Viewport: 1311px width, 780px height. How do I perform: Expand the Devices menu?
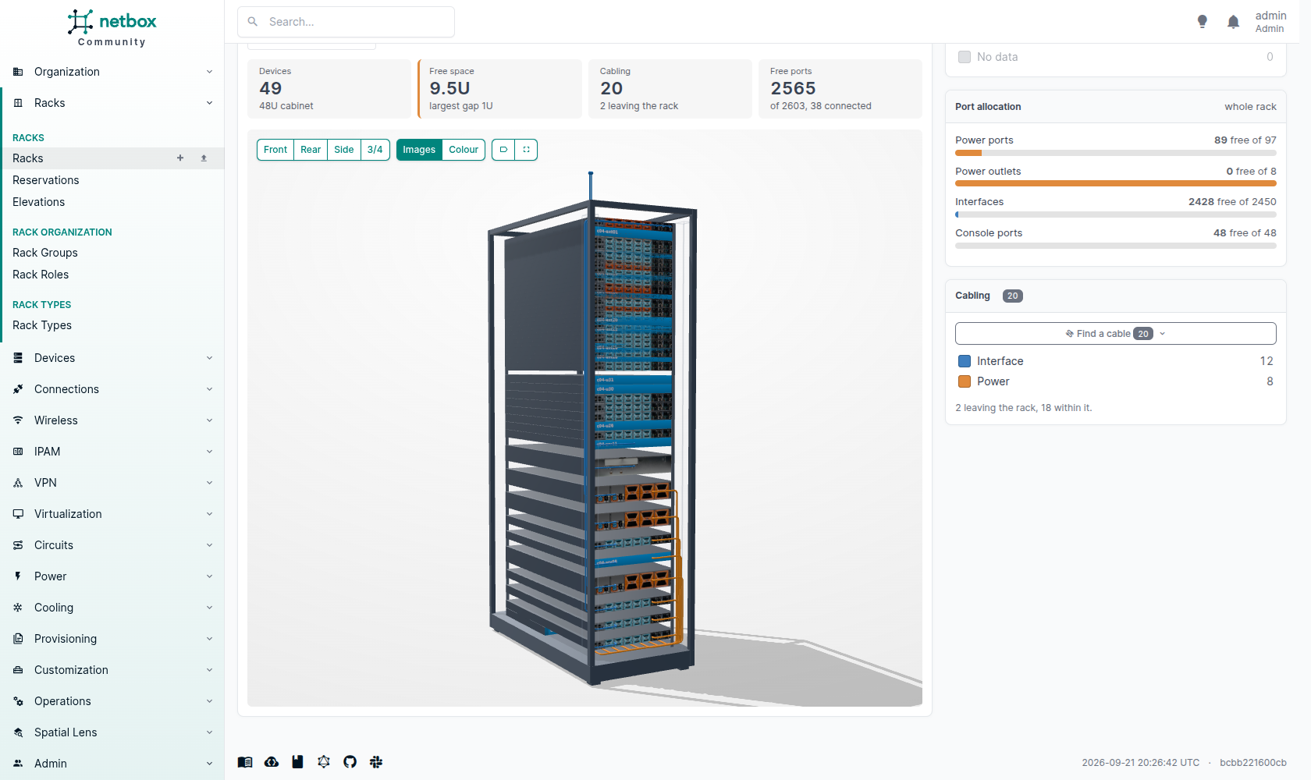point(112,358)
